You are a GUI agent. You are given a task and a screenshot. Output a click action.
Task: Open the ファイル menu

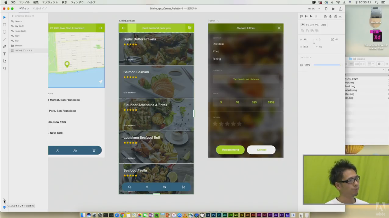click(24, 2)
